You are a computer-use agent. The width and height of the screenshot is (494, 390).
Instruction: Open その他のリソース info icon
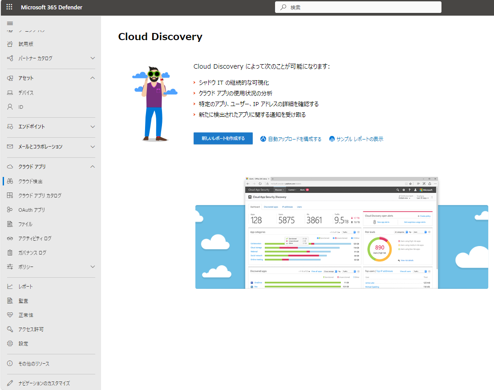[x=10, y=364]
